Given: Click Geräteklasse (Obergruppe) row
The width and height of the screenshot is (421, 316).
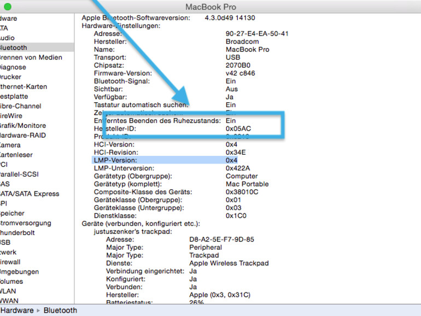Looking at the screenshot, I should pyautogui.click(x=167, y=200).
